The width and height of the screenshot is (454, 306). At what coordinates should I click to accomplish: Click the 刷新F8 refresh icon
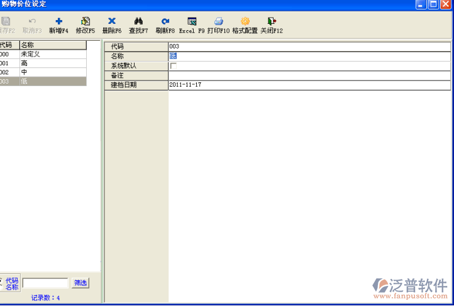[x=165, y=21]
